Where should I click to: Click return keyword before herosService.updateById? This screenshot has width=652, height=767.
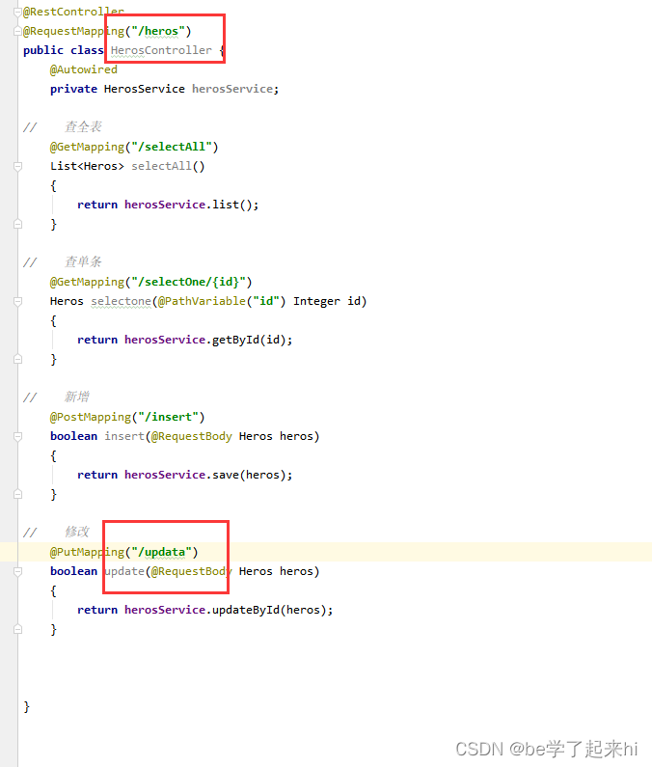coord(97,610)
